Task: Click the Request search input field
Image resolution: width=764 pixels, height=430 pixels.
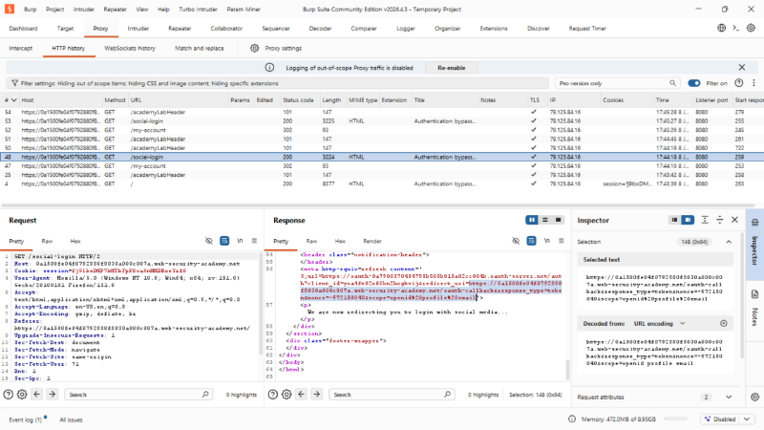Action: [x=138, y=394]
